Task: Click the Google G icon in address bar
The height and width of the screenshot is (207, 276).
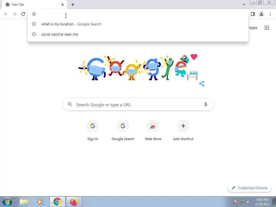Action: (x=34, y=14)
